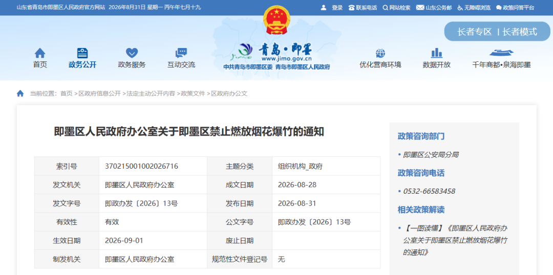This screenshot has width=553, height=275.
Task: Select the 政务服务 heart icon
Action: 132,53
